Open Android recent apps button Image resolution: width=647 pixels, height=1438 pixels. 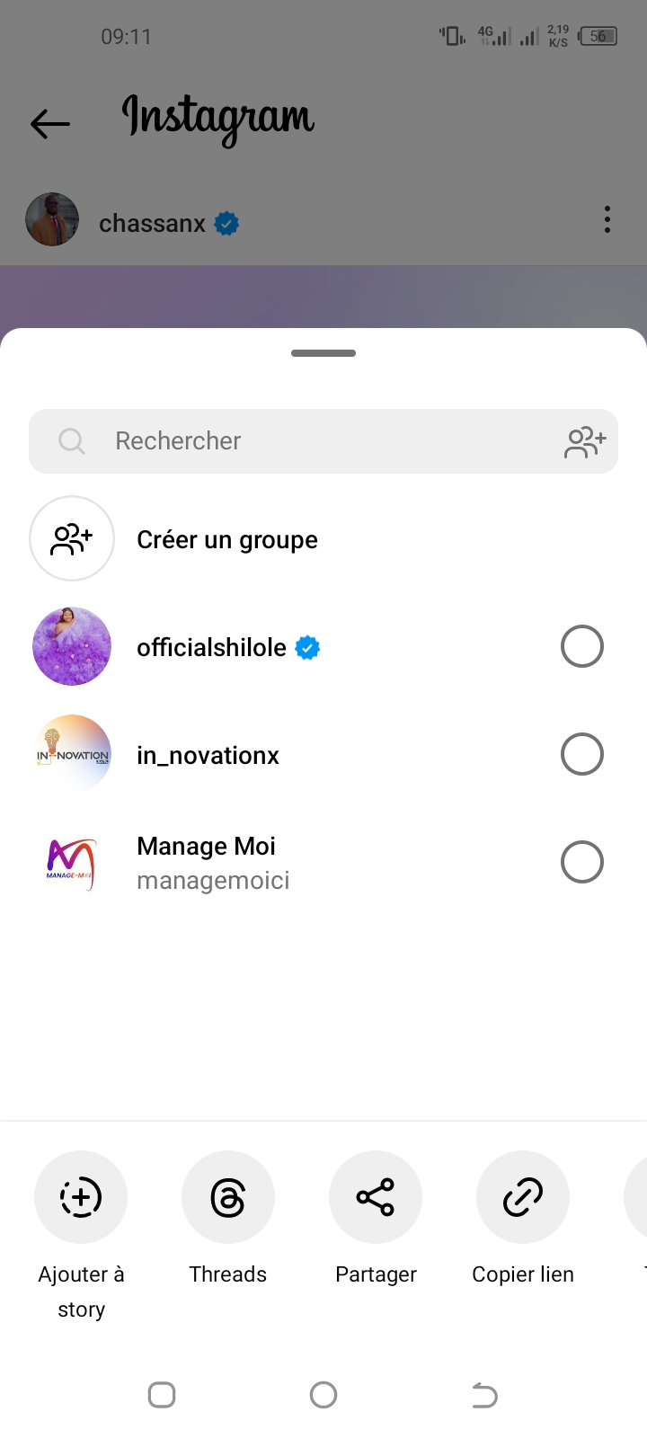(x=162, y=1395)
